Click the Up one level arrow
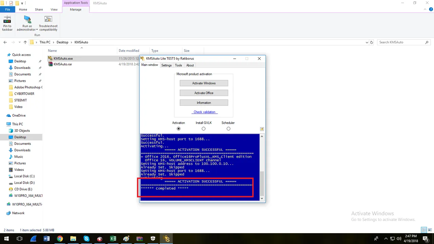 pos(25,42)
